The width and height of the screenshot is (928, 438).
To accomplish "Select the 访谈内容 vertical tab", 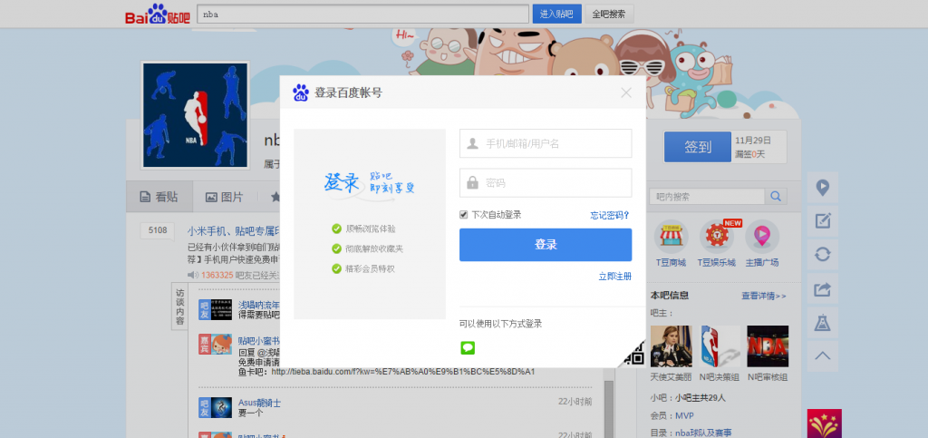I will coord(180,307).
